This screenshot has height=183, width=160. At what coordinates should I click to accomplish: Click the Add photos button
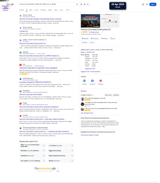pos(116,95)
